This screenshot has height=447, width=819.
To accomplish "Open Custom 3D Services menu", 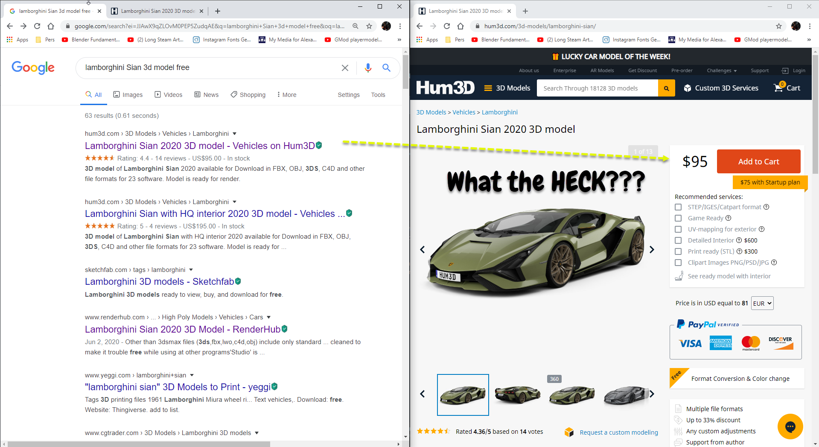I will click(721, 88).
